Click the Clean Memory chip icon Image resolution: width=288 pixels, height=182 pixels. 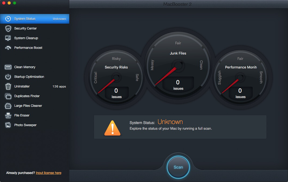click(x=8, y=67)
